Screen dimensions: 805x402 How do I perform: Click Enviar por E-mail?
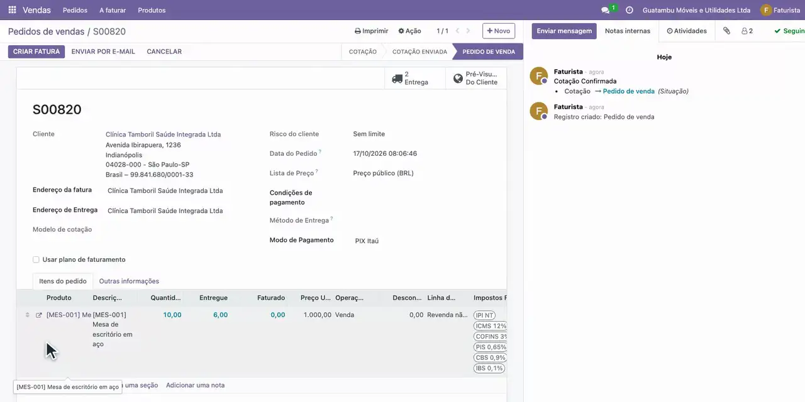coord(103,52)
